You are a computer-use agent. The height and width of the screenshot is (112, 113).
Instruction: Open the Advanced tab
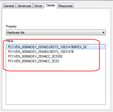click(x=24, y=6)
